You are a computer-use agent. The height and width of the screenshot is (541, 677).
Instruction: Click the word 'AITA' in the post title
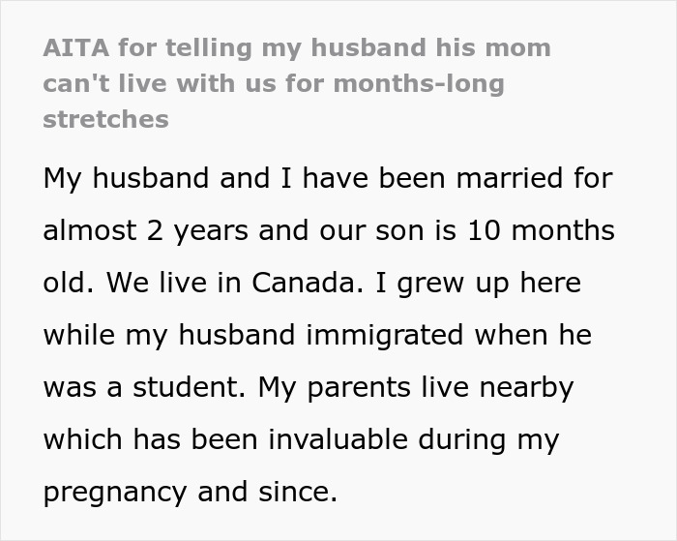pyautogui.click(x=76, y=47)
